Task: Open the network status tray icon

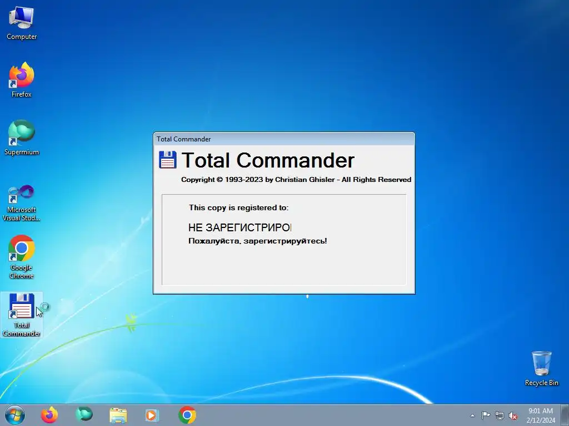Action: (x=500, y=415)
